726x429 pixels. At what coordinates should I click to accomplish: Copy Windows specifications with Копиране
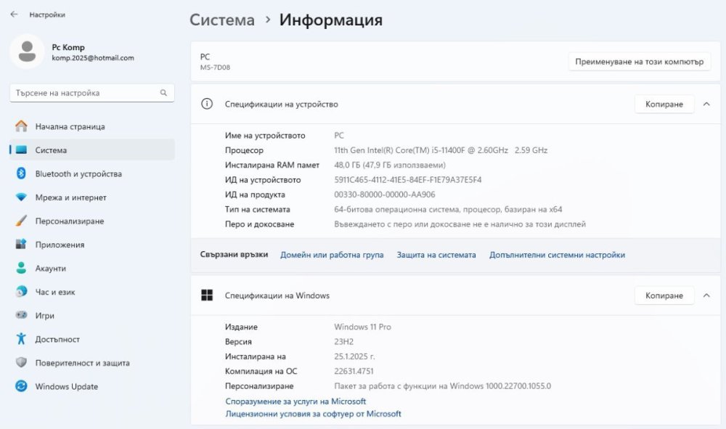(664, 295)
